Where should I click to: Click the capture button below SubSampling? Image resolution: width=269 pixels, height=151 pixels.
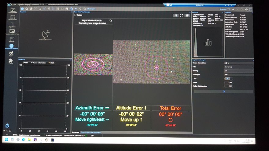point(223,91)
